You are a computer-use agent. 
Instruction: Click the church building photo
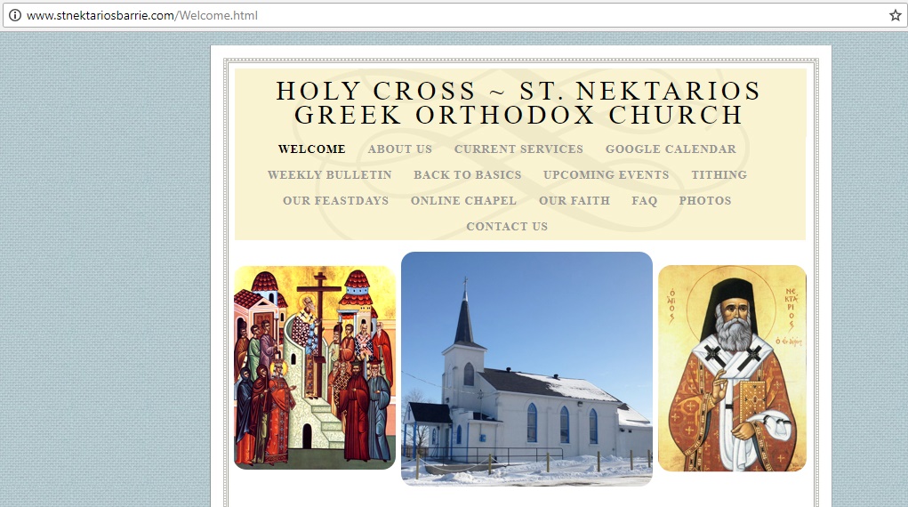pos(526,368)
